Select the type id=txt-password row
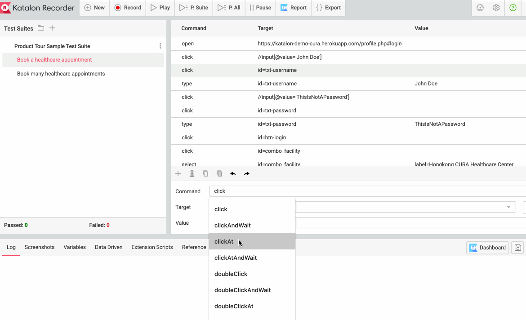The width and height of the screenshot is (526, 320). (348, 124)
